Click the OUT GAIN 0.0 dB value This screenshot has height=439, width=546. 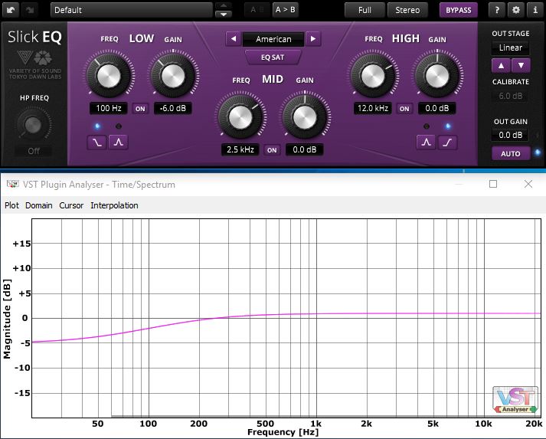[x=511, y=135]
